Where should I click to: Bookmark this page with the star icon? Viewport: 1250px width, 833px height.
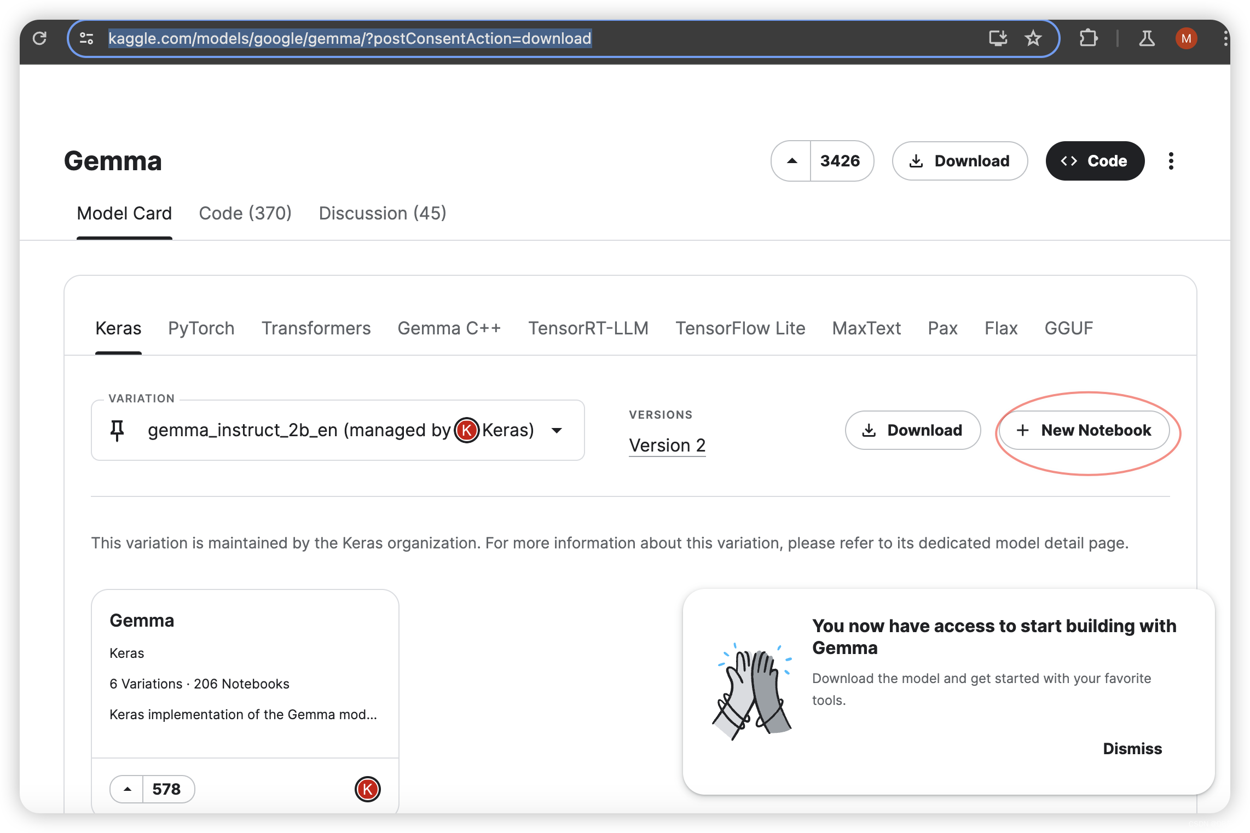click(1033, 38)
